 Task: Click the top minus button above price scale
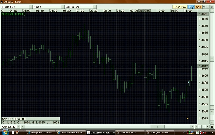pos(212,11)
